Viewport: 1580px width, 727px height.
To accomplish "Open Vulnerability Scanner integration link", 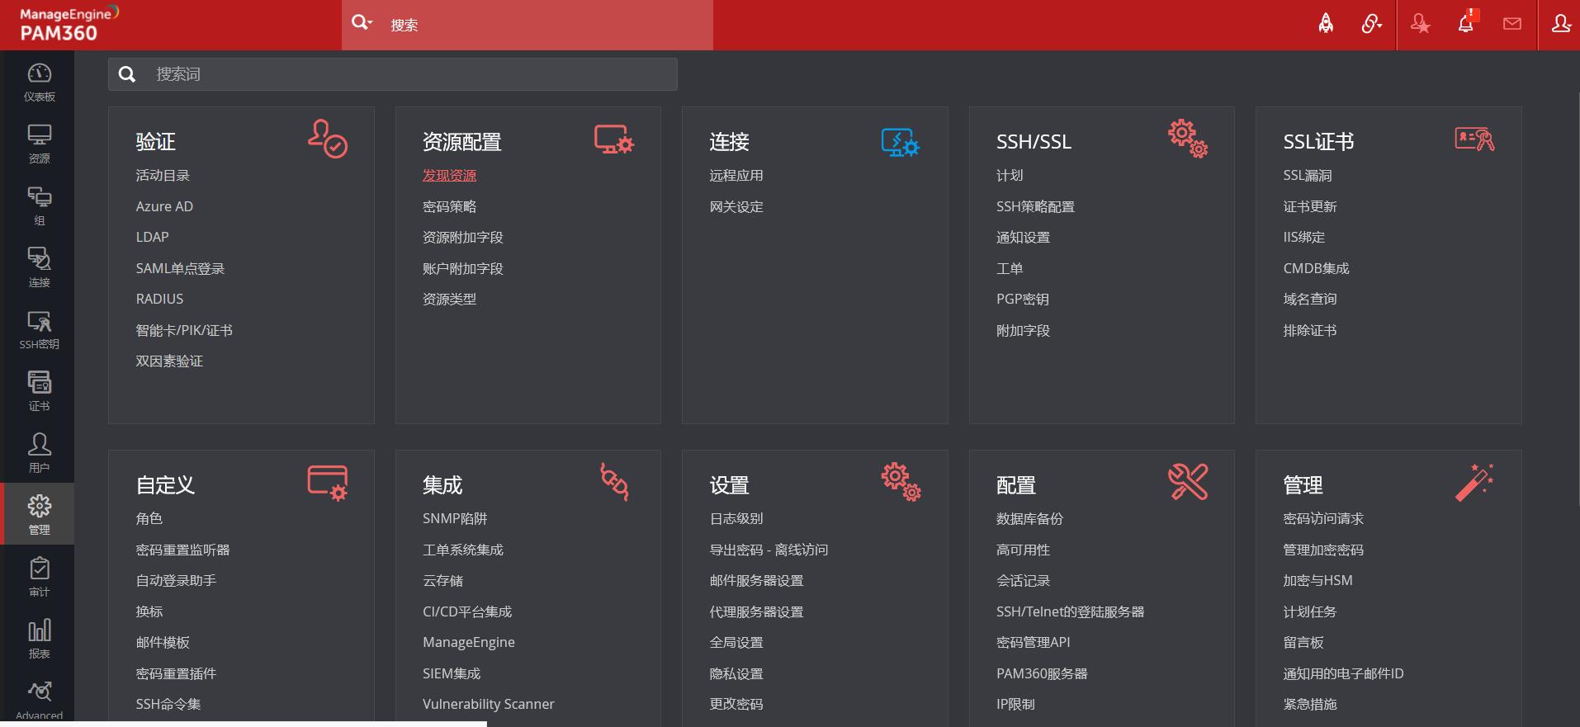I will tap(489, 704).
